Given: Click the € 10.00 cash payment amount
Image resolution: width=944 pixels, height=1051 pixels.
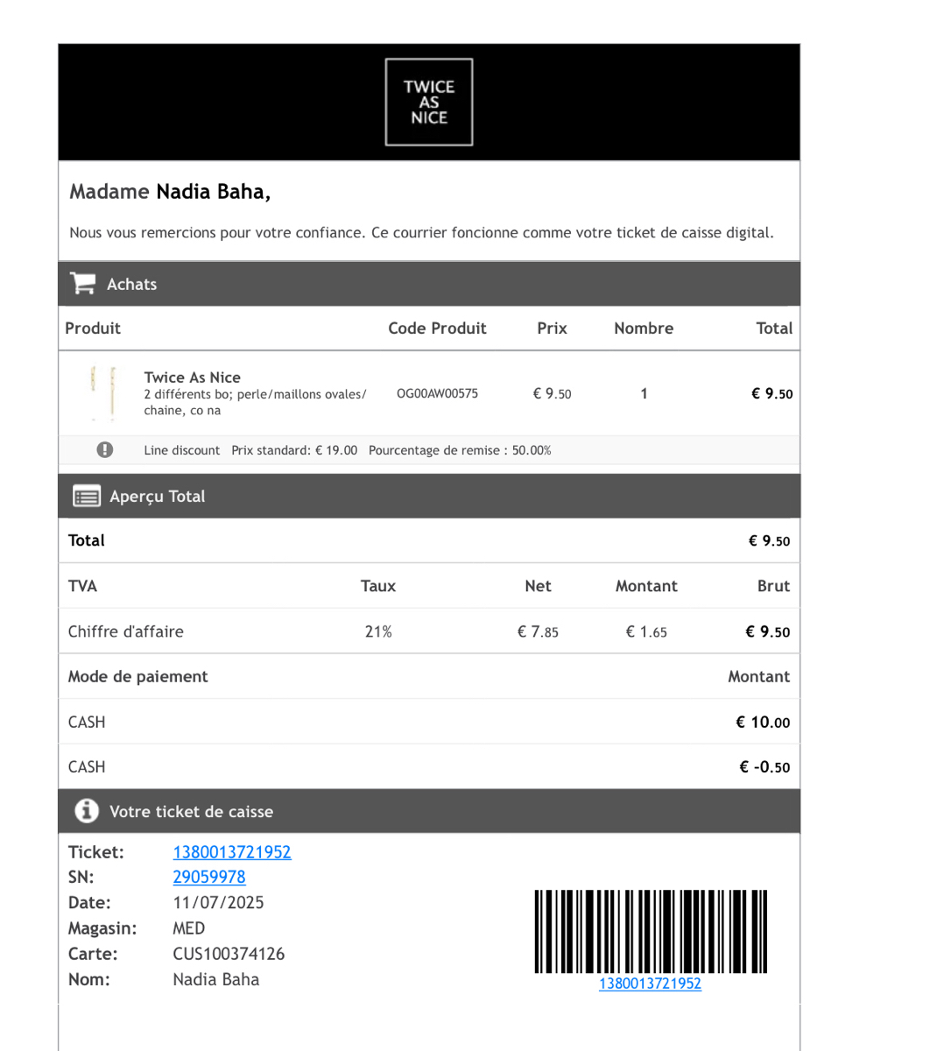Looking at the screenshot, I should tap(763, 723).
